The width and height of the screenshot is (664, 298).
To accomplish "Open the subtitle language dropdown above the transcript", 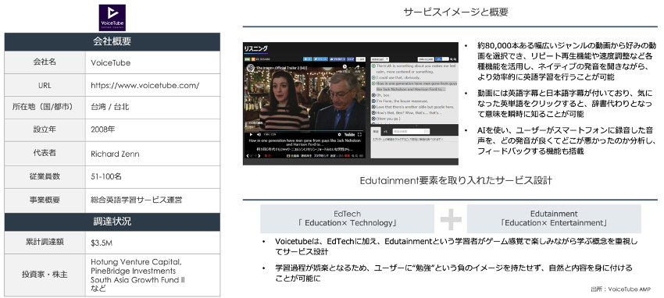I will [x=380, y=59].
